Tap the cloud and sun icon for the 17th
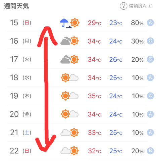This screenshot has height=161, width=157. [69, 59]
